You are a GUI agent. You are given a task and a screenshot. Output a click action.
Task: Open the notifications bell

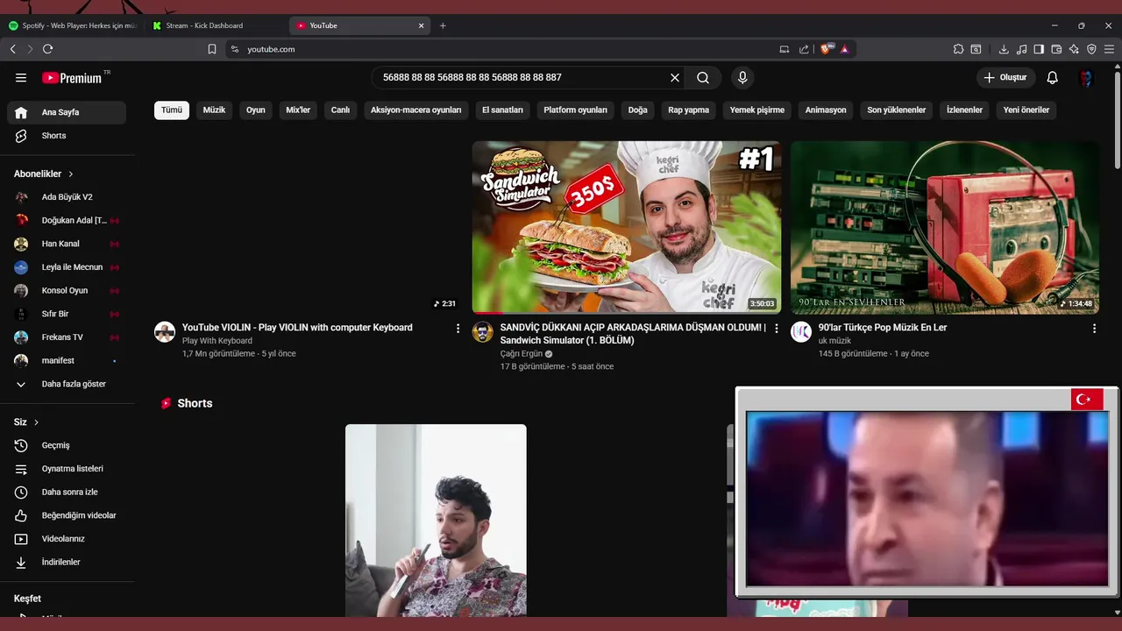click(1053, 78)
